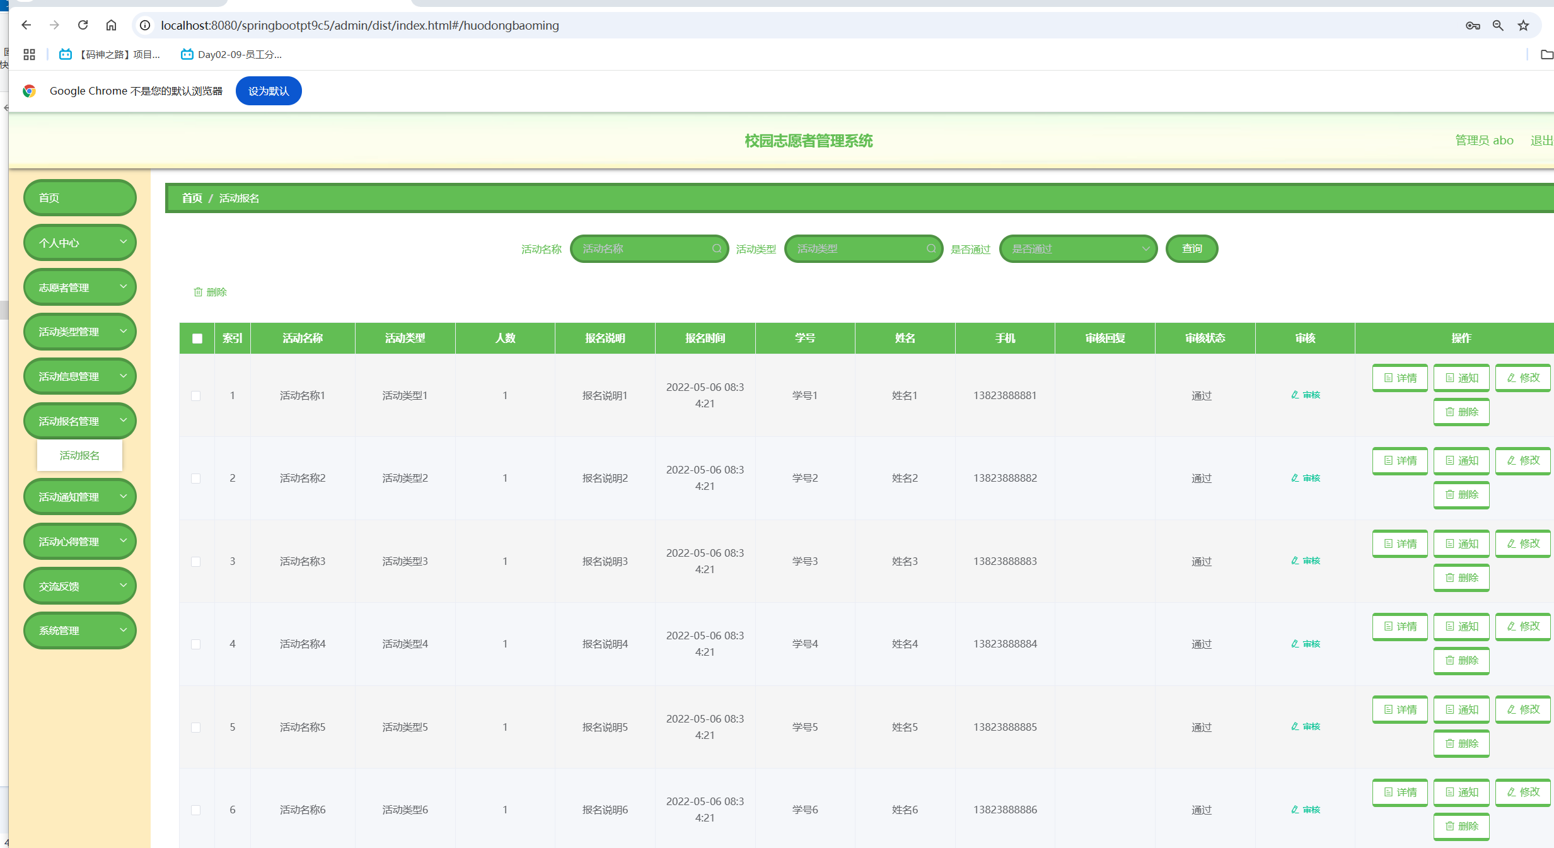Bookmark this page with star icon
Viewport: 1554px width, 848px height.
(x=1523, y=25)
